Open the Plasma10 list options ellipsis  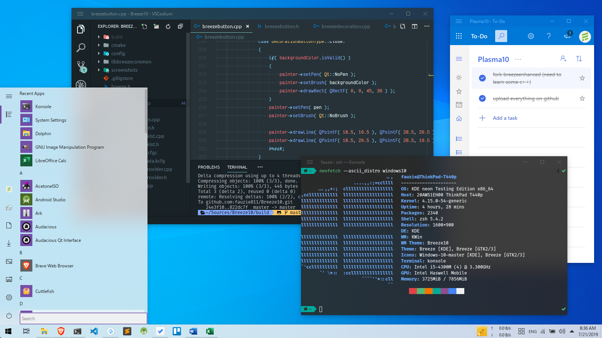coord(518,59)
